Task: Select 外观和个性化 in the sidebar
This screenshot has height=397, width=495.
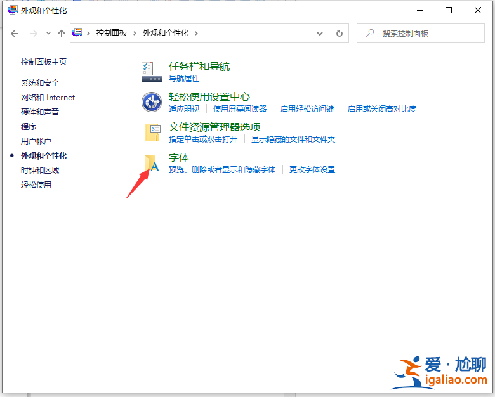Action: point(44,155)
